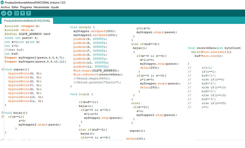Click 'Stepper myStepper(pasos,8,9,10,11);' line
Screen dimensions: 245x148
coord(35,62)
